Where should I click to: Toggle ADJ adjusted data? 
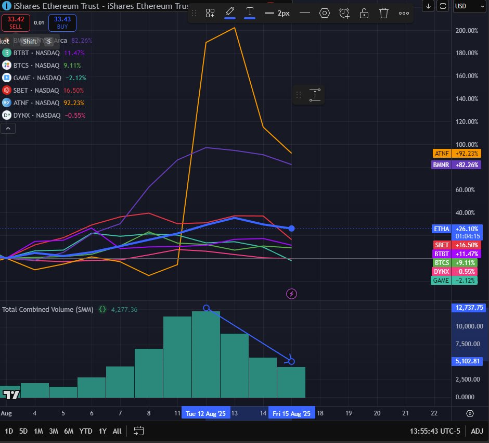pyautogui.click(x=477, y=431)
